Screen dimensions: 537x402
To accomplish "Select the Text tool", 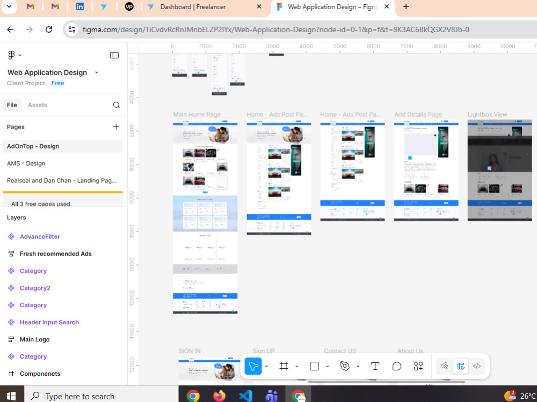I will [375, 366].
